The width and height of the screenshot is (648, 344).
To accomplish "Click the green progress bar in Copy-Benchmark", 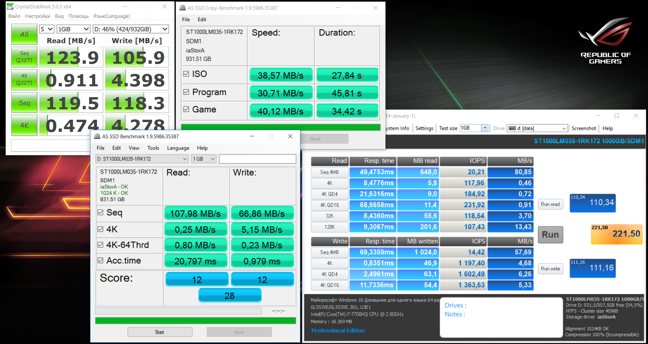I will tap(281, 127).
